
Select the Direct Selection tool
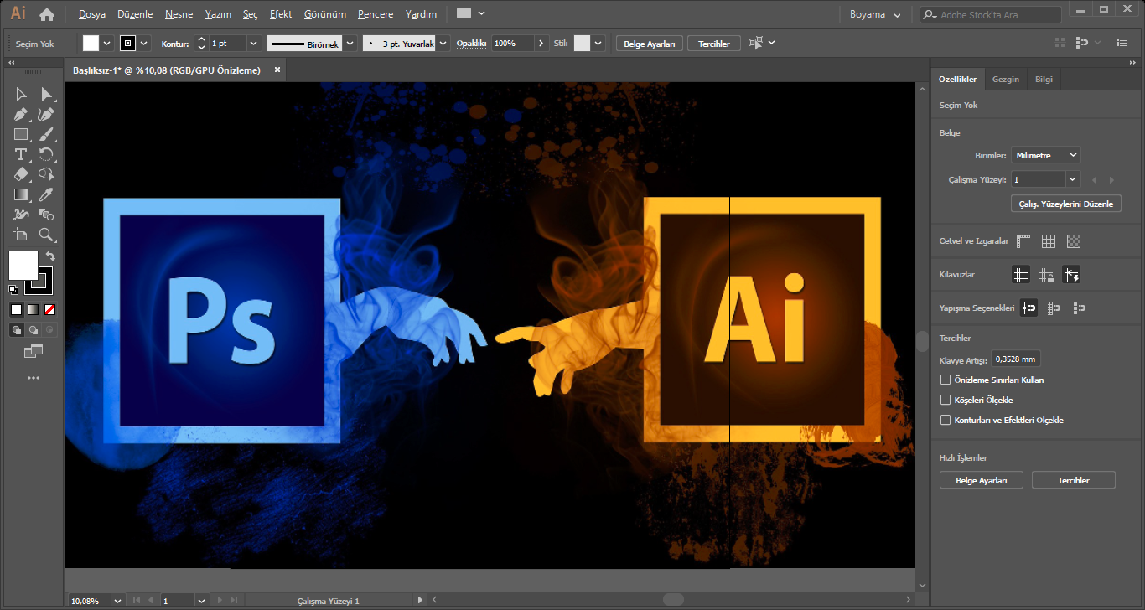tap(46, 94)
